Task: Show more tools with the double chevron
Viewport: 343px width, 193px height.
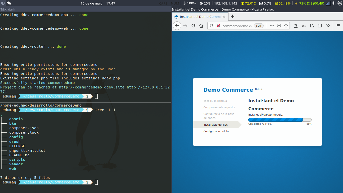Action: click(x=328, y=26)
